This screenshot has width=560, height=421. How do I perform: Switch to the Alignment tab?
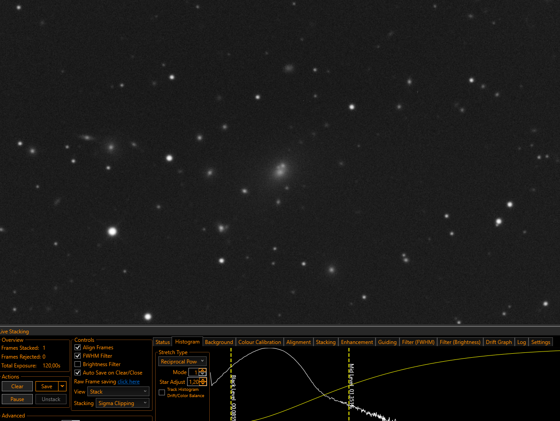[298, 342]
